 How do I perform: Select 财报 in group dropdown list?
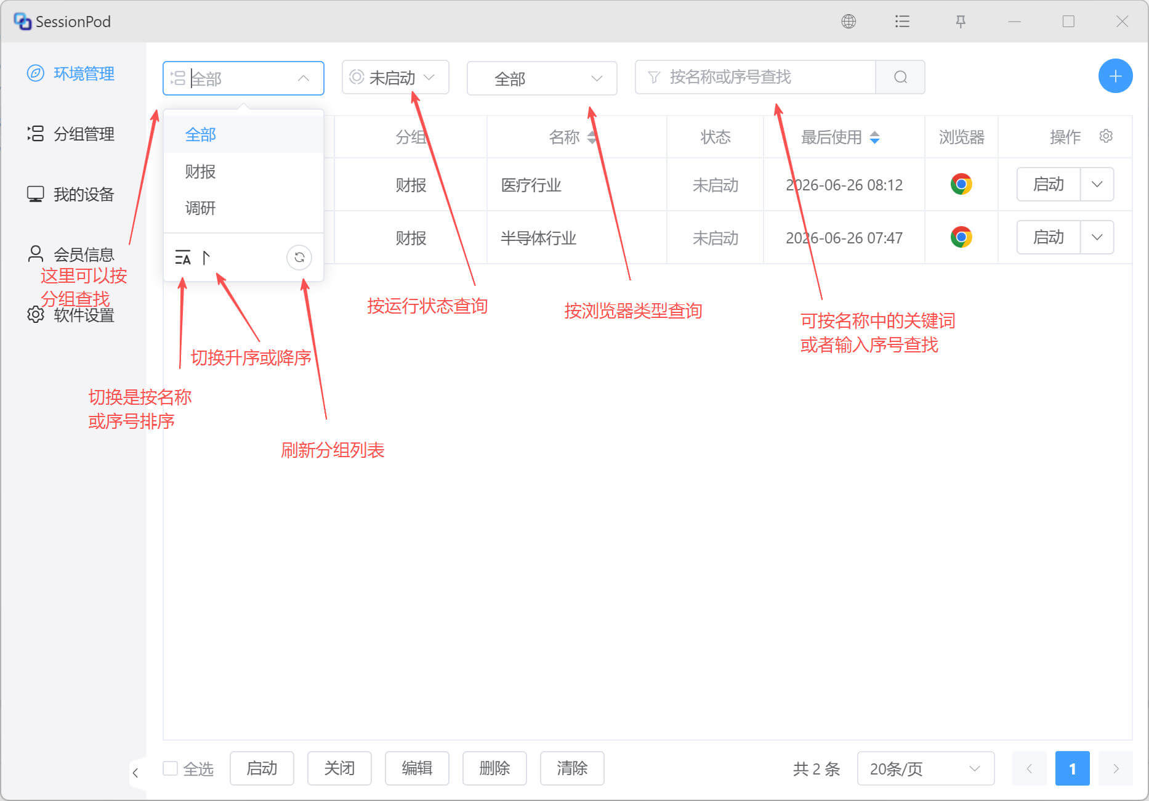point(243,171)
